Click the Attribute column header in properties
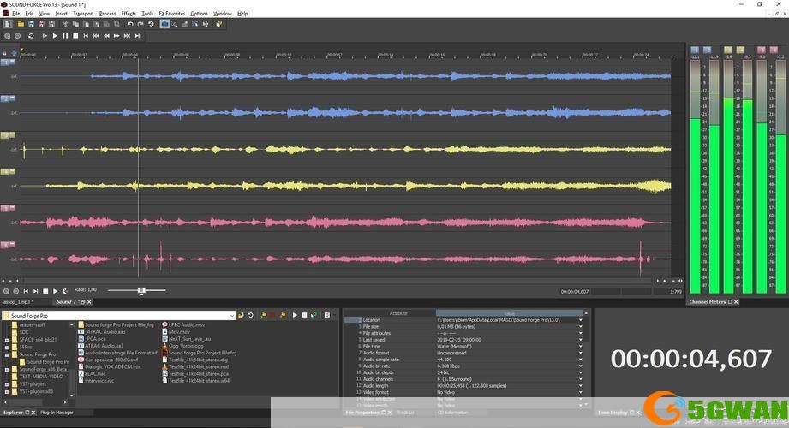This screenshot has width=789, height=428. pyautogui.click(x=398, y=313)
